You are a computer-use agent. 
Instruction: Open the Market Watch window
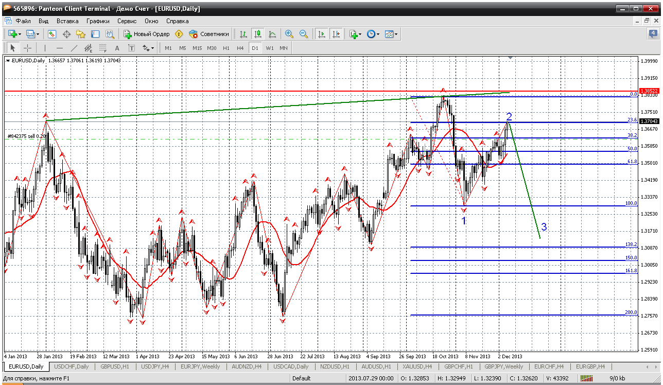point(52,34)
